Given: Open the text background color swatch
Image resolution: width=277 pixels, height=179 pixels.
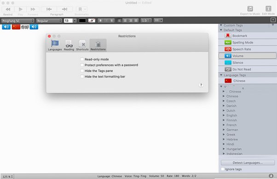Looking at the screenshot, I should coord(92,21).
